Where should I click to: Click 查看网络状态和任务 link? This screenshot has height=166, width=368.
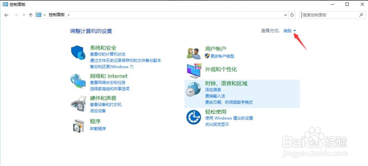pos(108,83)
